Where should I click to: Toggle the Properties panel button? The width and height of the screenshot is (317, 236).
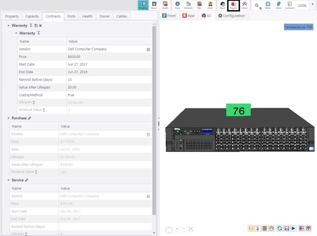(x=144, y=5)
